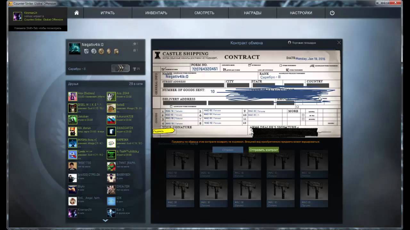
Task: Select НАРЕЗКА friend avatar
Action: [x=111, y=143]
